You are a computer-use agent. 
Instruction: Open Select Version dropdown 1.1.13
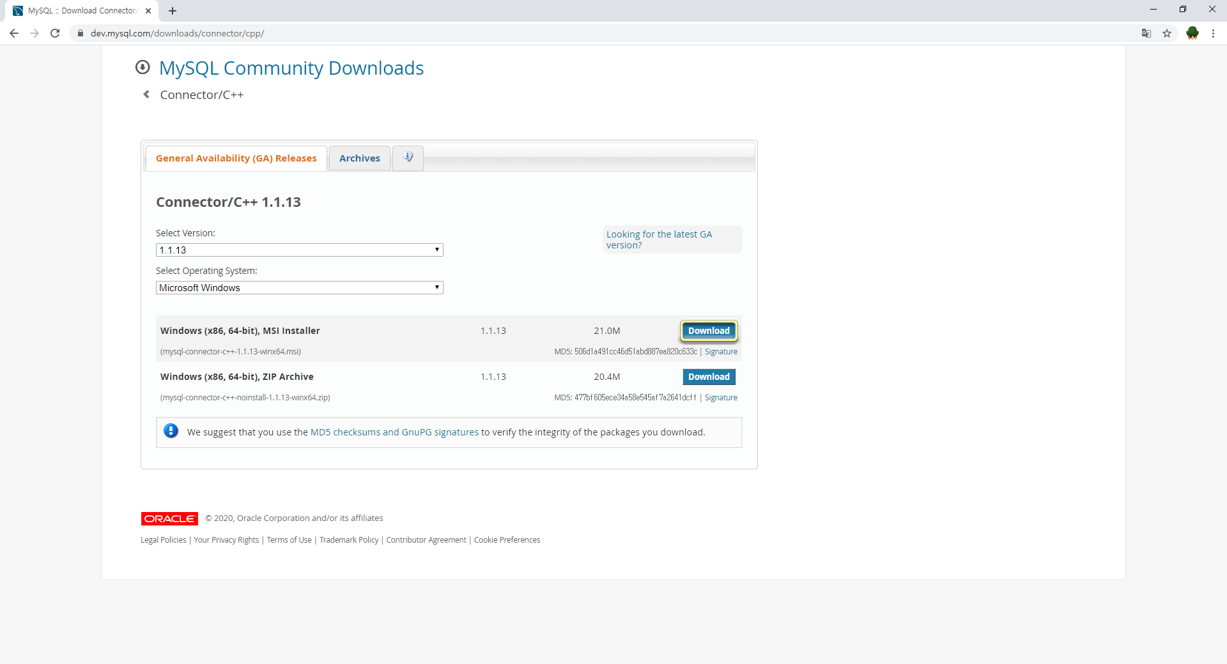(300, 250)
